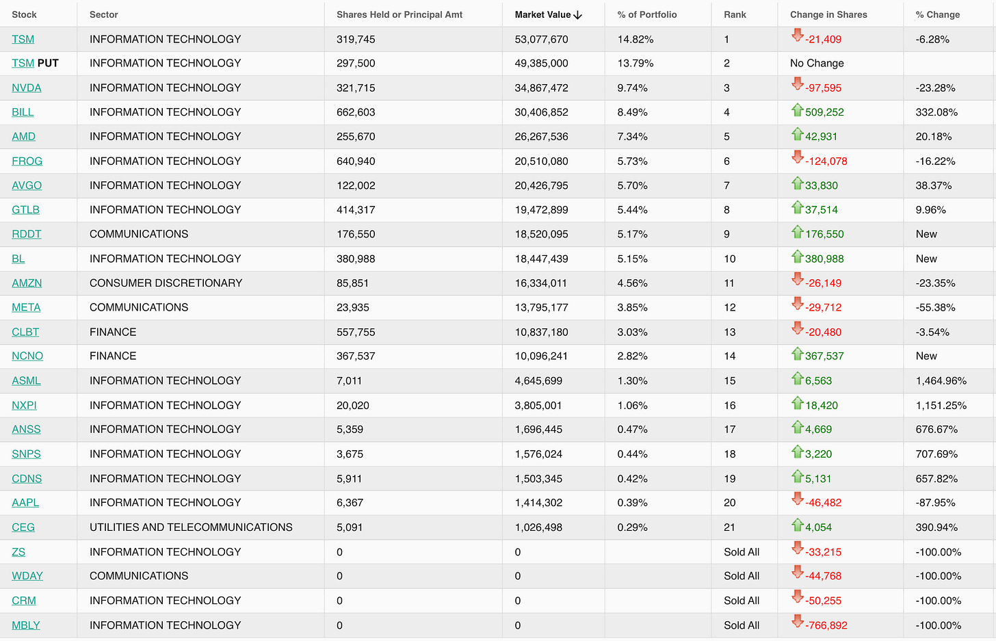Open the AMD stock link
Screen dimensions: 996x641
click(23, 136)
